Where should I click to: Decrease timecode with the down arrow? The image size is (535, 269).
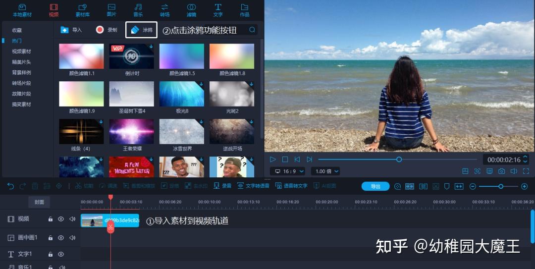(x=525, y=162)
